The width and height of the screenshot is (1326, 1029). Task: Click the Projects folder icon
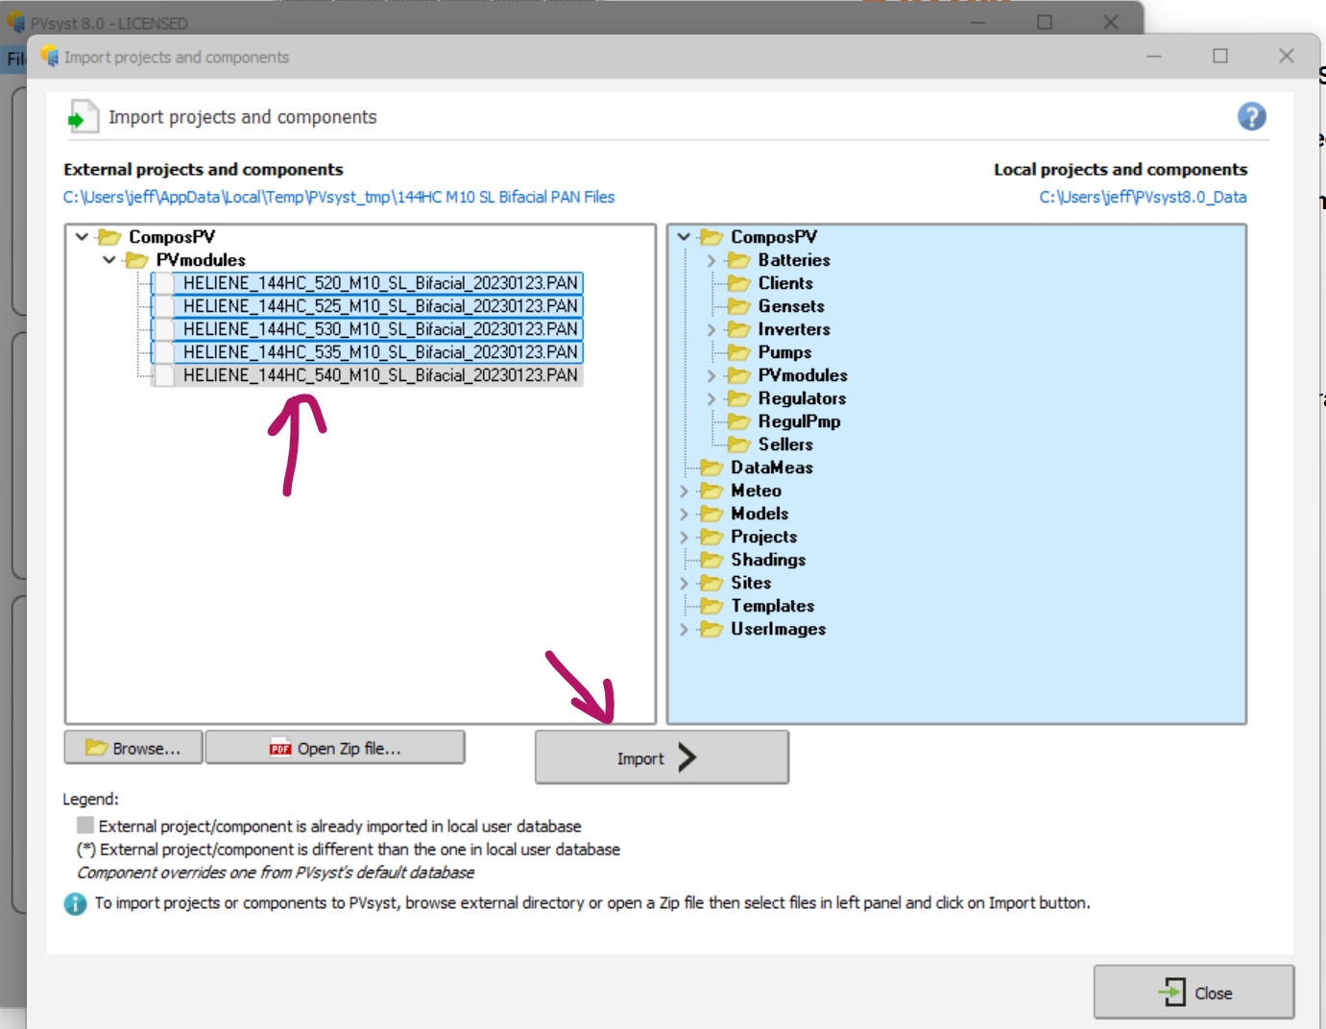click(x=711, y=537)
